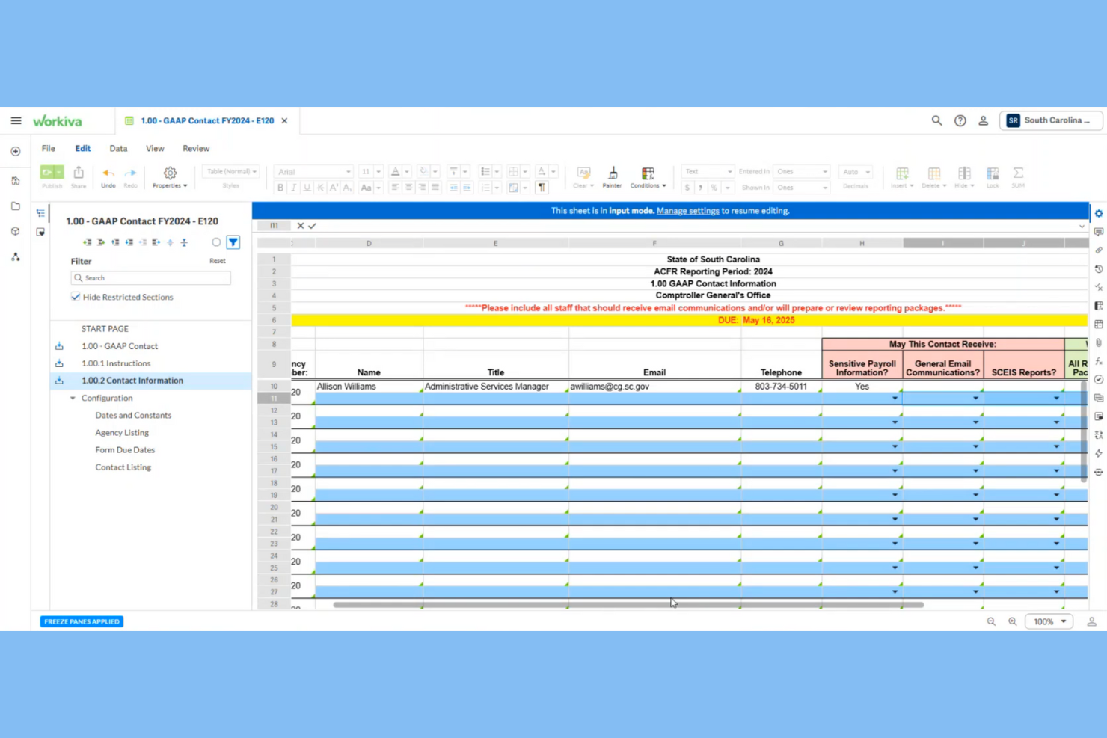Open the Edit menu
Screen dimensions: 1107x738
83,149
